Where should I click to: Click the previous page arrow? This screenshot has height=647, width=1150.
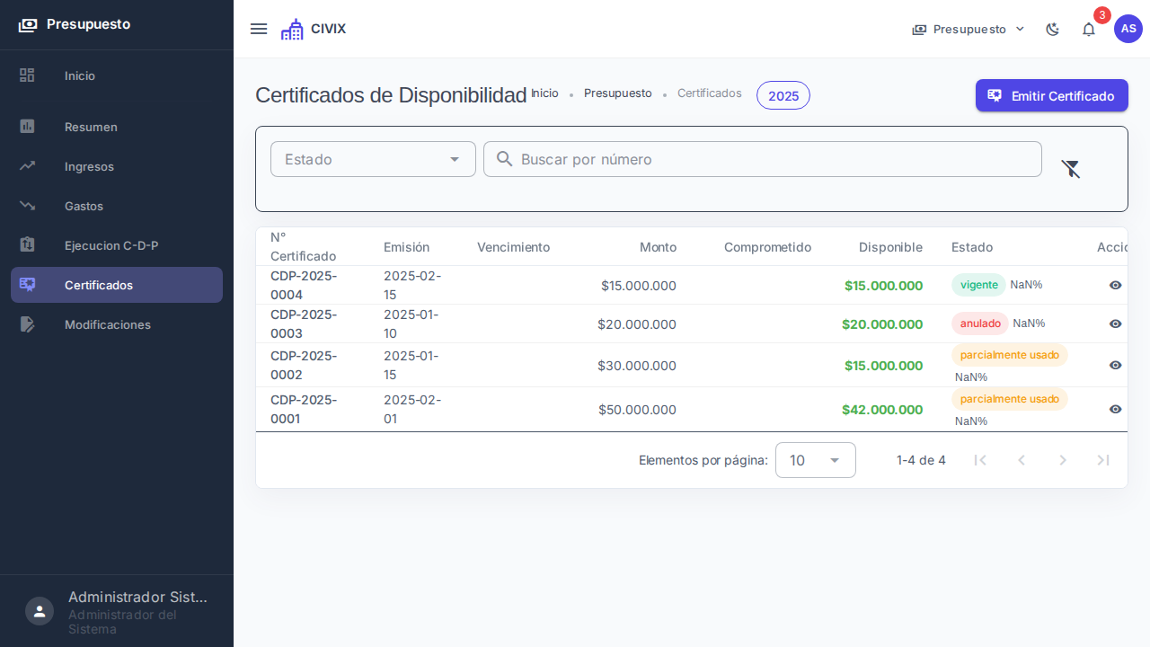1022,460
